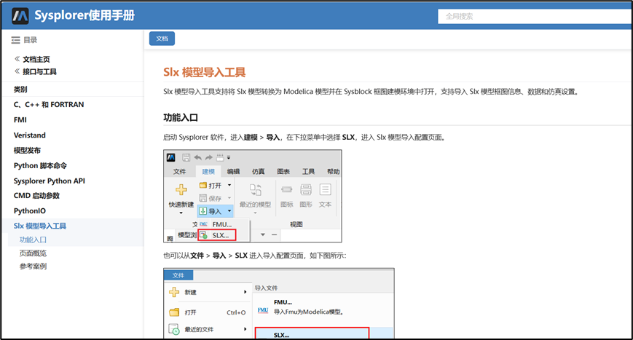Image resolution: width=633 pixels, height=340 pixels.
Task: Switch to the 建模 ribbon tab
Action: click(x=208, y=171)
